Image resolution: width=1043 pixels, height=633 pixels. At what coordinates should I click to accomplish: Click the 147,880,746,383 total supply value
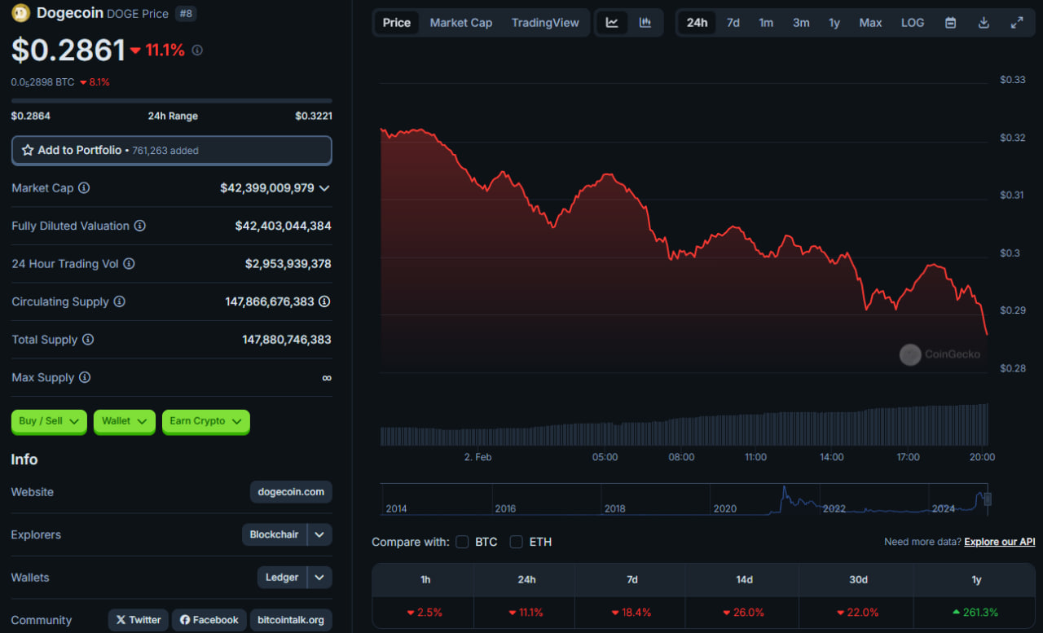pos(287,340)
